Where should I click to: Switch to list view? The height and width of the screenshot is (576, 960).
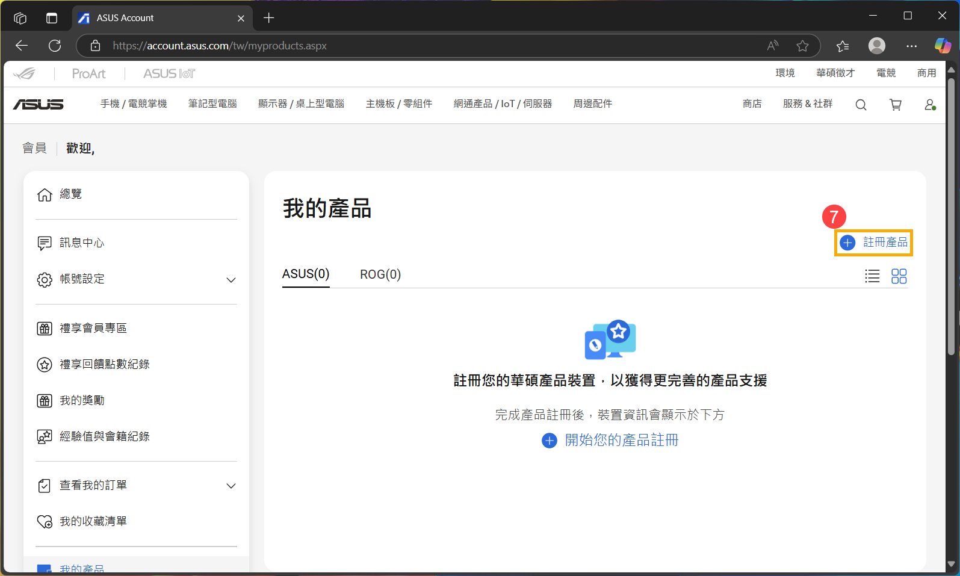coord(872,276)
